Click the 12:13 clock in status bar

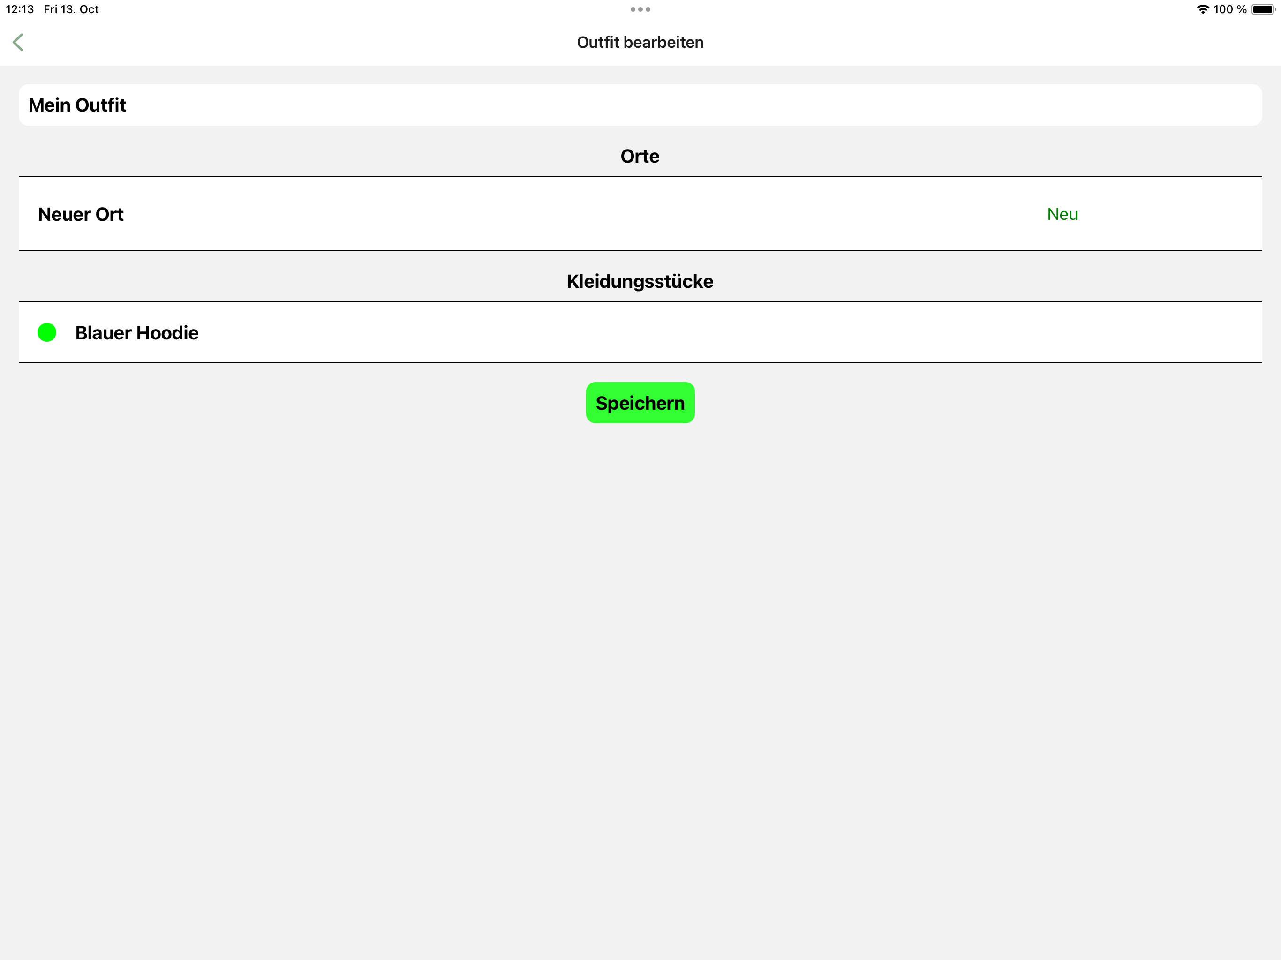click(x=20, y=9)
